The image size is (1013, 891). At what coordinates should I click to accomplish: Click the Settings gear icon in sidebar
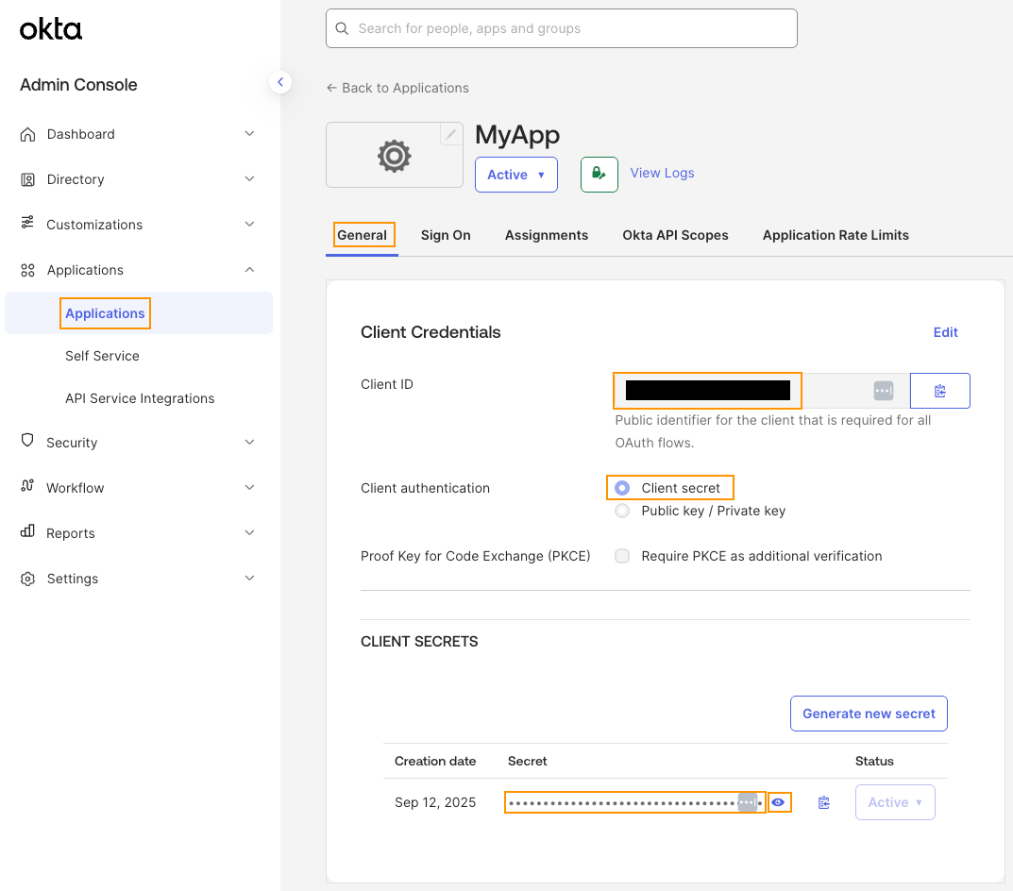[x=27, y=579]
